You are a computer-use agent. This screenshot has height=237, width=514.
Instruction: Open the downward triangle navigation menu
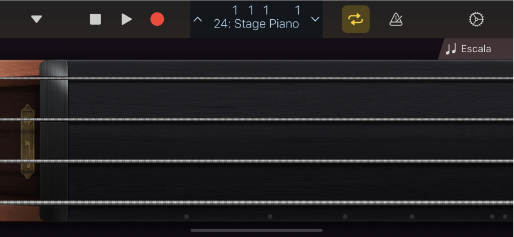coord(36,20)
